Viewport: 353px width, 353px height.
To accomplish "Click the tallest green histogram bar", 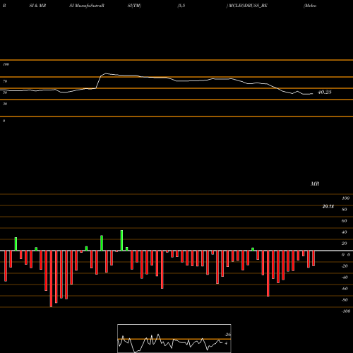I will tap(121, 240).
